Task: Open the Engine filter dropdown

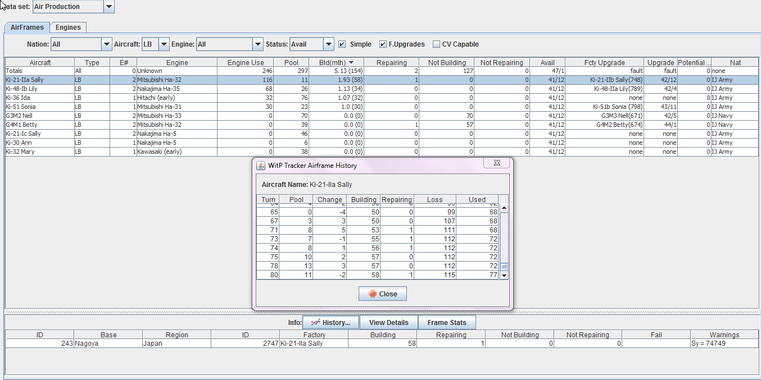Action: tap(257, 44)
